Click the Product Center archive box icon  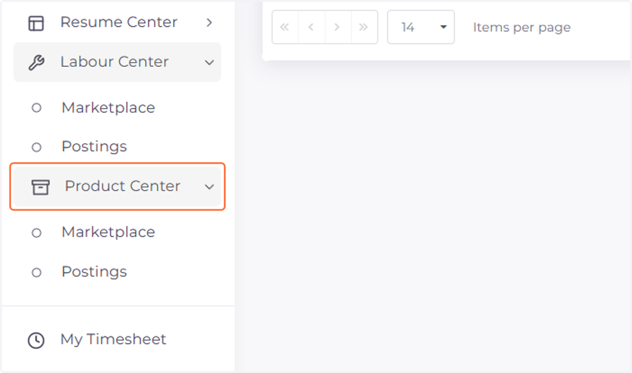click(41, 187)
